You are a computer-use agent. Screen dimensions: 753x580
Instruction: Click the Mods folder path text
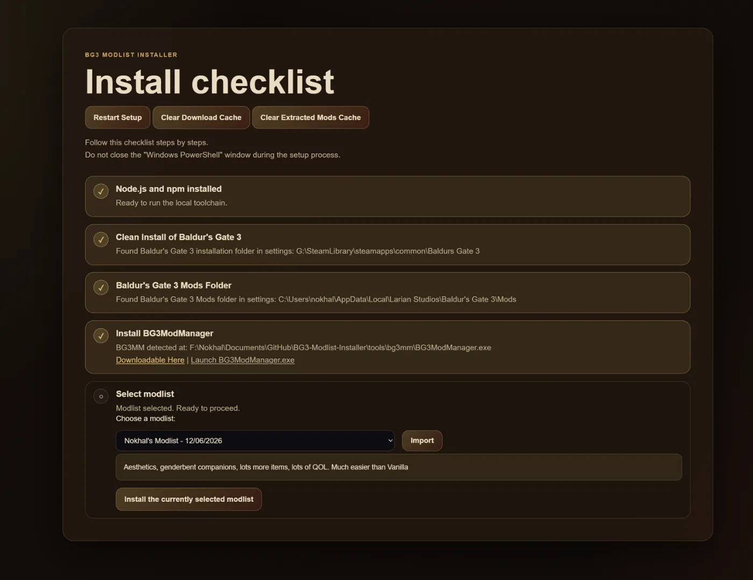[x=316, y=299]
